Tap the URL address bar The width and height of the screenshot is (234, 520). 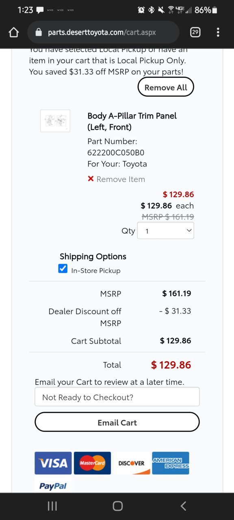(103, 32)
